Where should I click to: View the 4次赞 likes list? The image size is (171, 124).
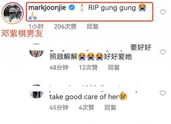click(86, 108)
